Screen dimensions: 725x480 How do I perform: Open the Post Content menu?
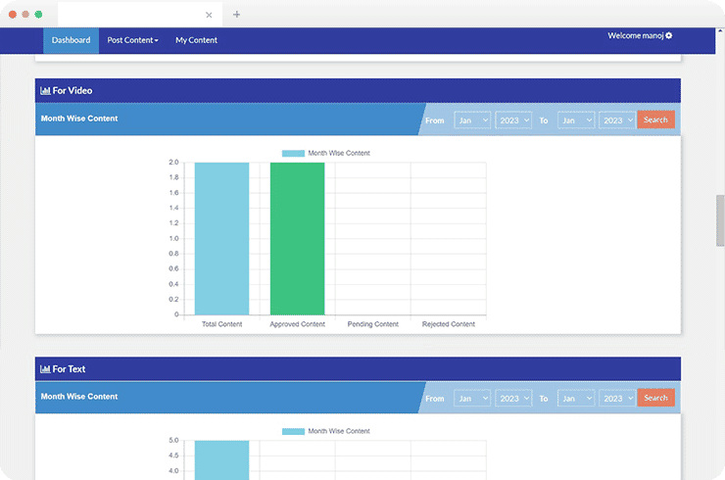click(x=132, y=40)
